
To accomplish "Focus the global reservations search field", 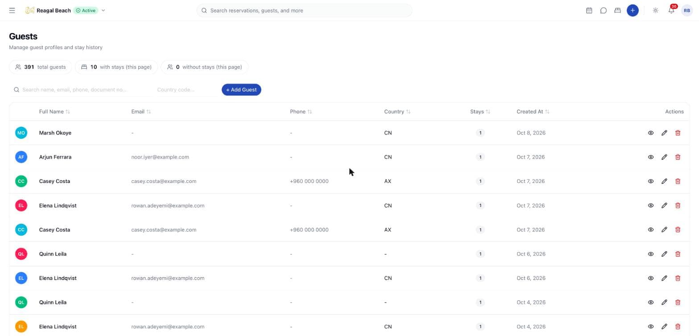I will click(x=304, y=10).
